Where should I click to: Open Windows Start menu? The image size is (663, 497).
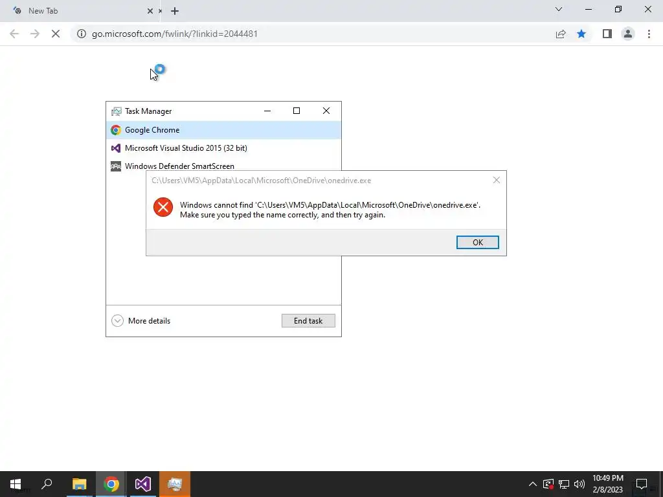pos(16,484)
